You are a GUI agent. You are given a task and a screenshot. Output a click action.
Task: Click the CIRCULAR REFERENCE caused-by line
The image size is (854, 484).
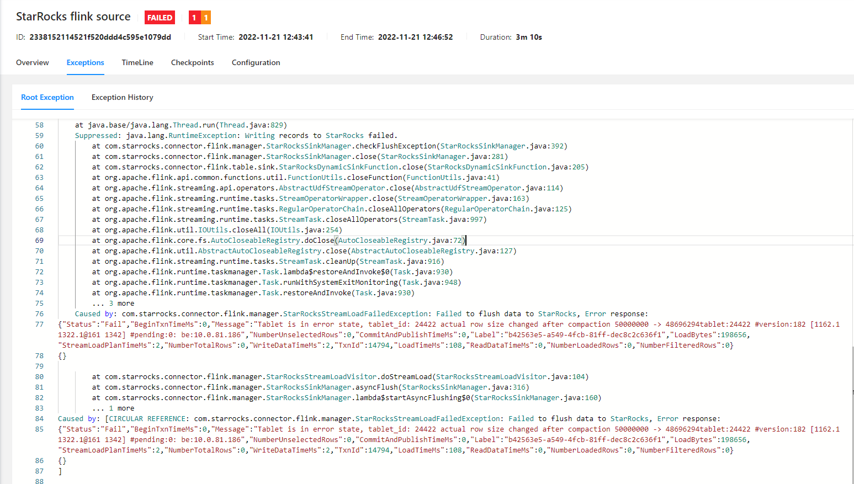tap(389, 419)
